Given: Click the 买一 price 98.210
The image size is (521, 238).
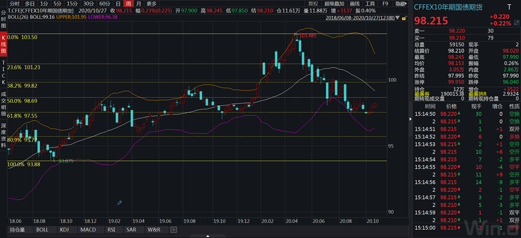Looking at the screenshot, I should [457, 38].
